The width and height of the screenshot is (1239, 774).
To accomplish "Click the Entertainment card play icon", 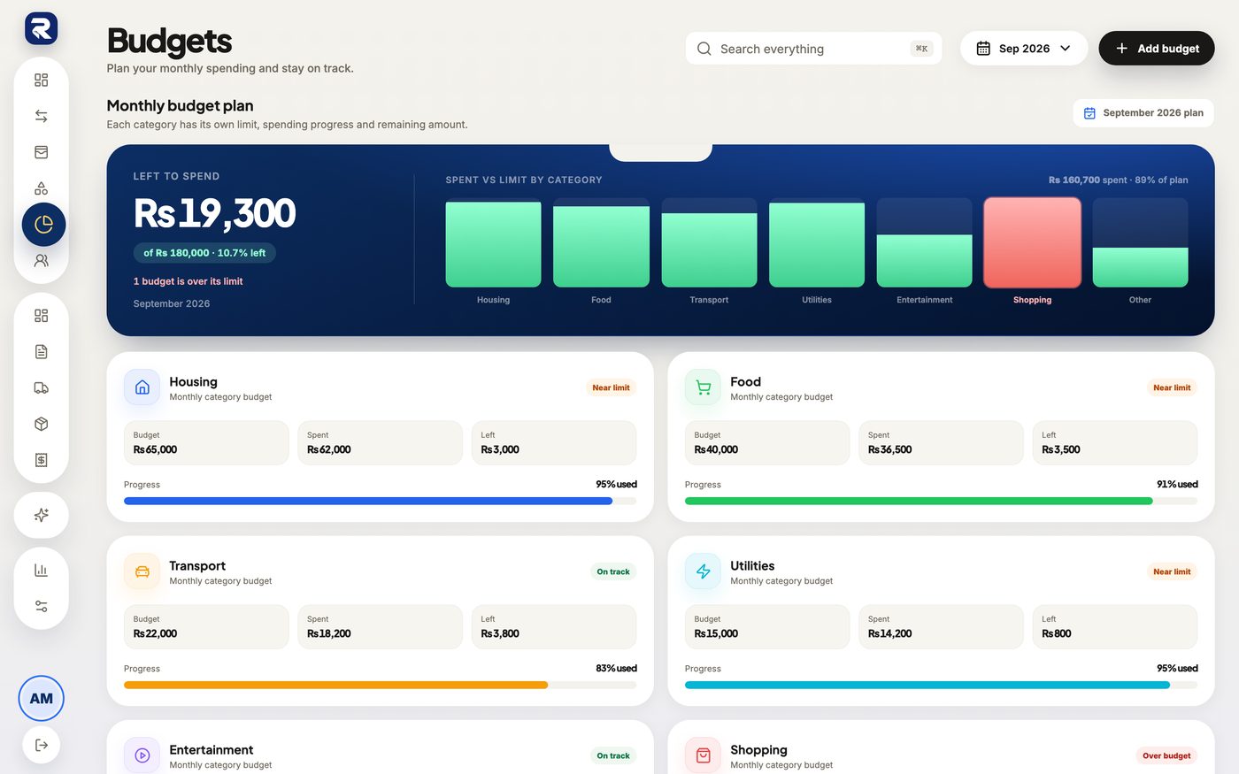I will 142,755.
